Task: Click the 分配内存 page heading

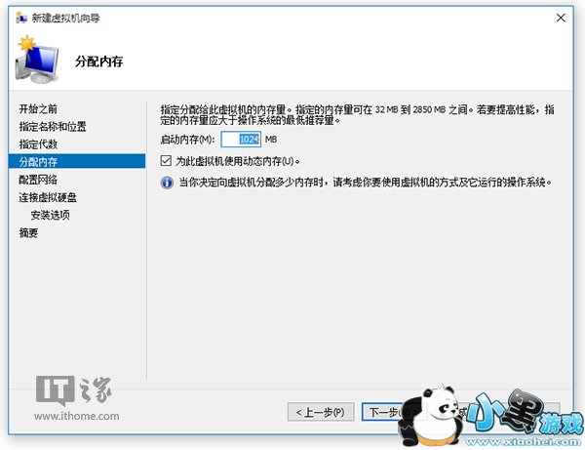Action: [x=98, y=61]
